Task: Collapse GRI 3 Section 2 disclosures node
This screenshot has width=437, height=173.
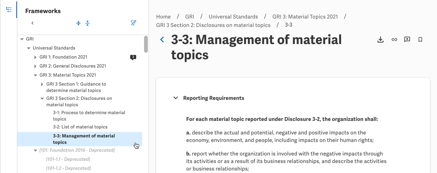Action: (x=42, y=98)
